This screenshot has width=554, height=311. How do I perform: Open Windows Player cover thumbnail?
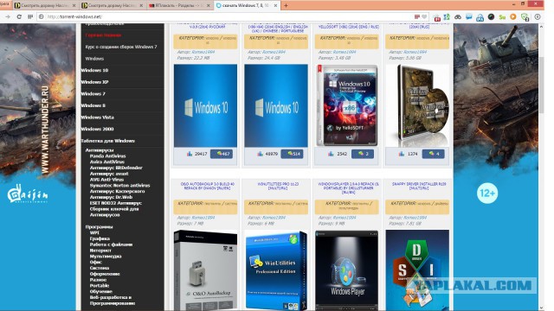click(x=346, y=270)
